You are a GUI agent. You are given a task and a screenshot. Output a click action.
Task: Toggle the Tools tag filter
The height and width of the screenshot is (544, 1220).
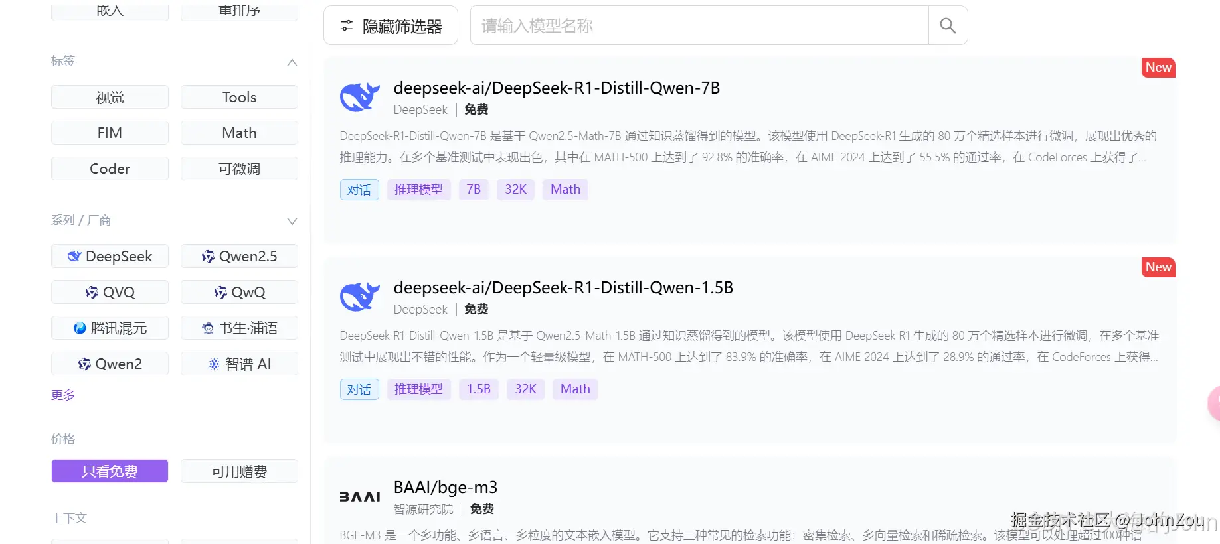click(x=239, y=97)
